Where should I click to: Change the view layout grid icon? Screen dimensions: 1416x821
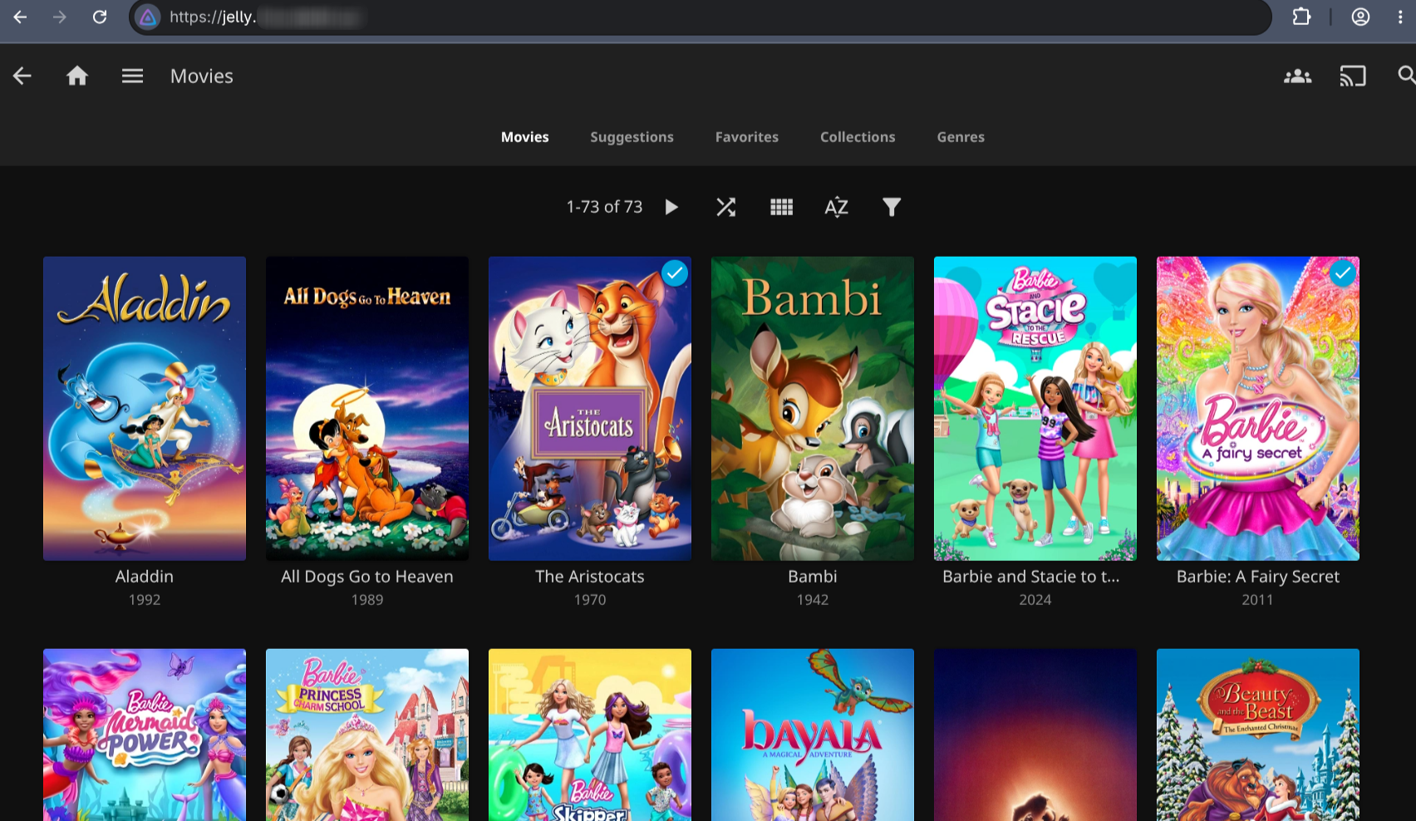tap(782, 207)
